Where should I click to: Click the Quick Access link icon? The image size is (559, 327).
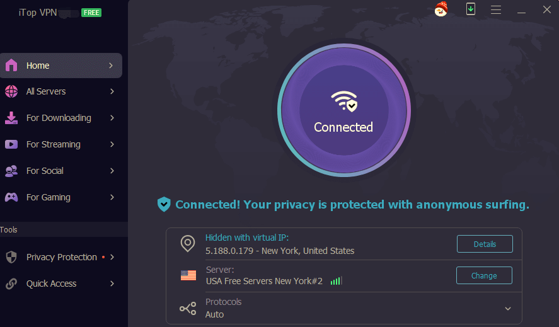[11, 284]
